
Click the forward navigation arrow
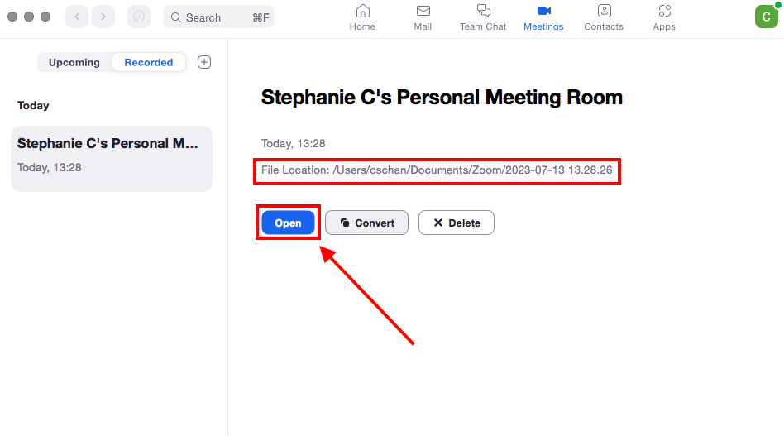point(103,17)
